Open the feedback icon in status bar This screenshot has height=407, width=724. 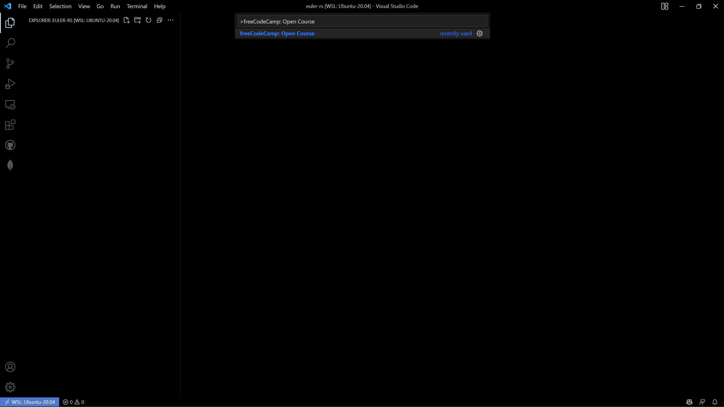point(702,402)
